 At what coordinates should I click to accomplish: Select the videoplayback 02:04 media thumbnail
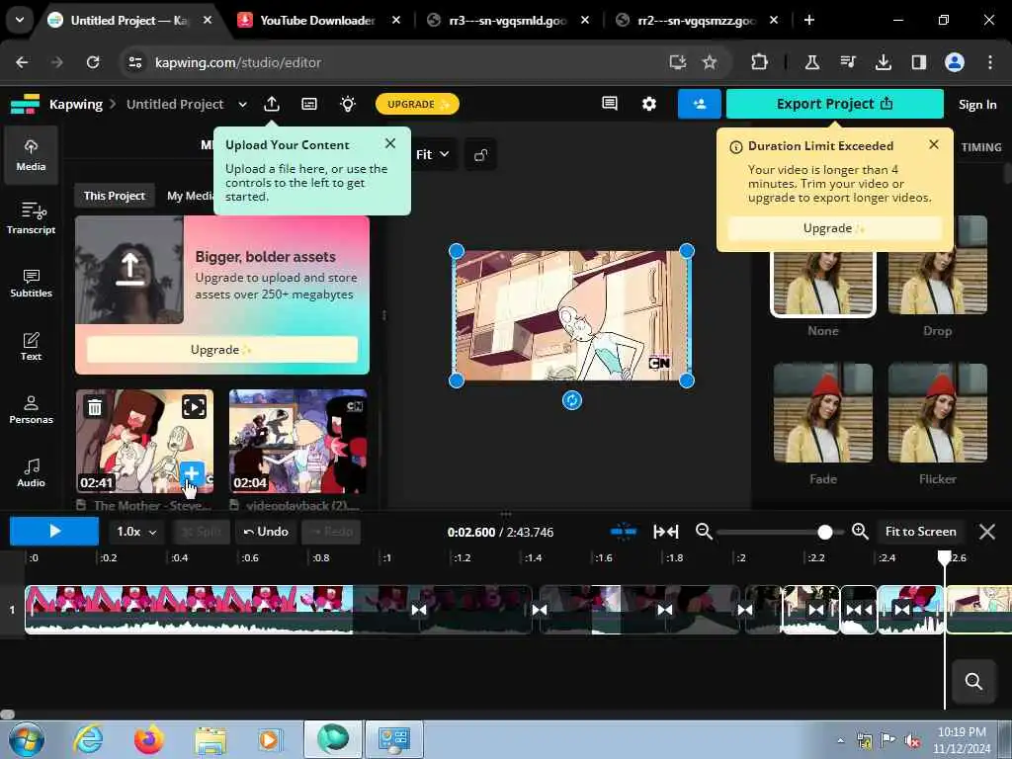(298, 442)
